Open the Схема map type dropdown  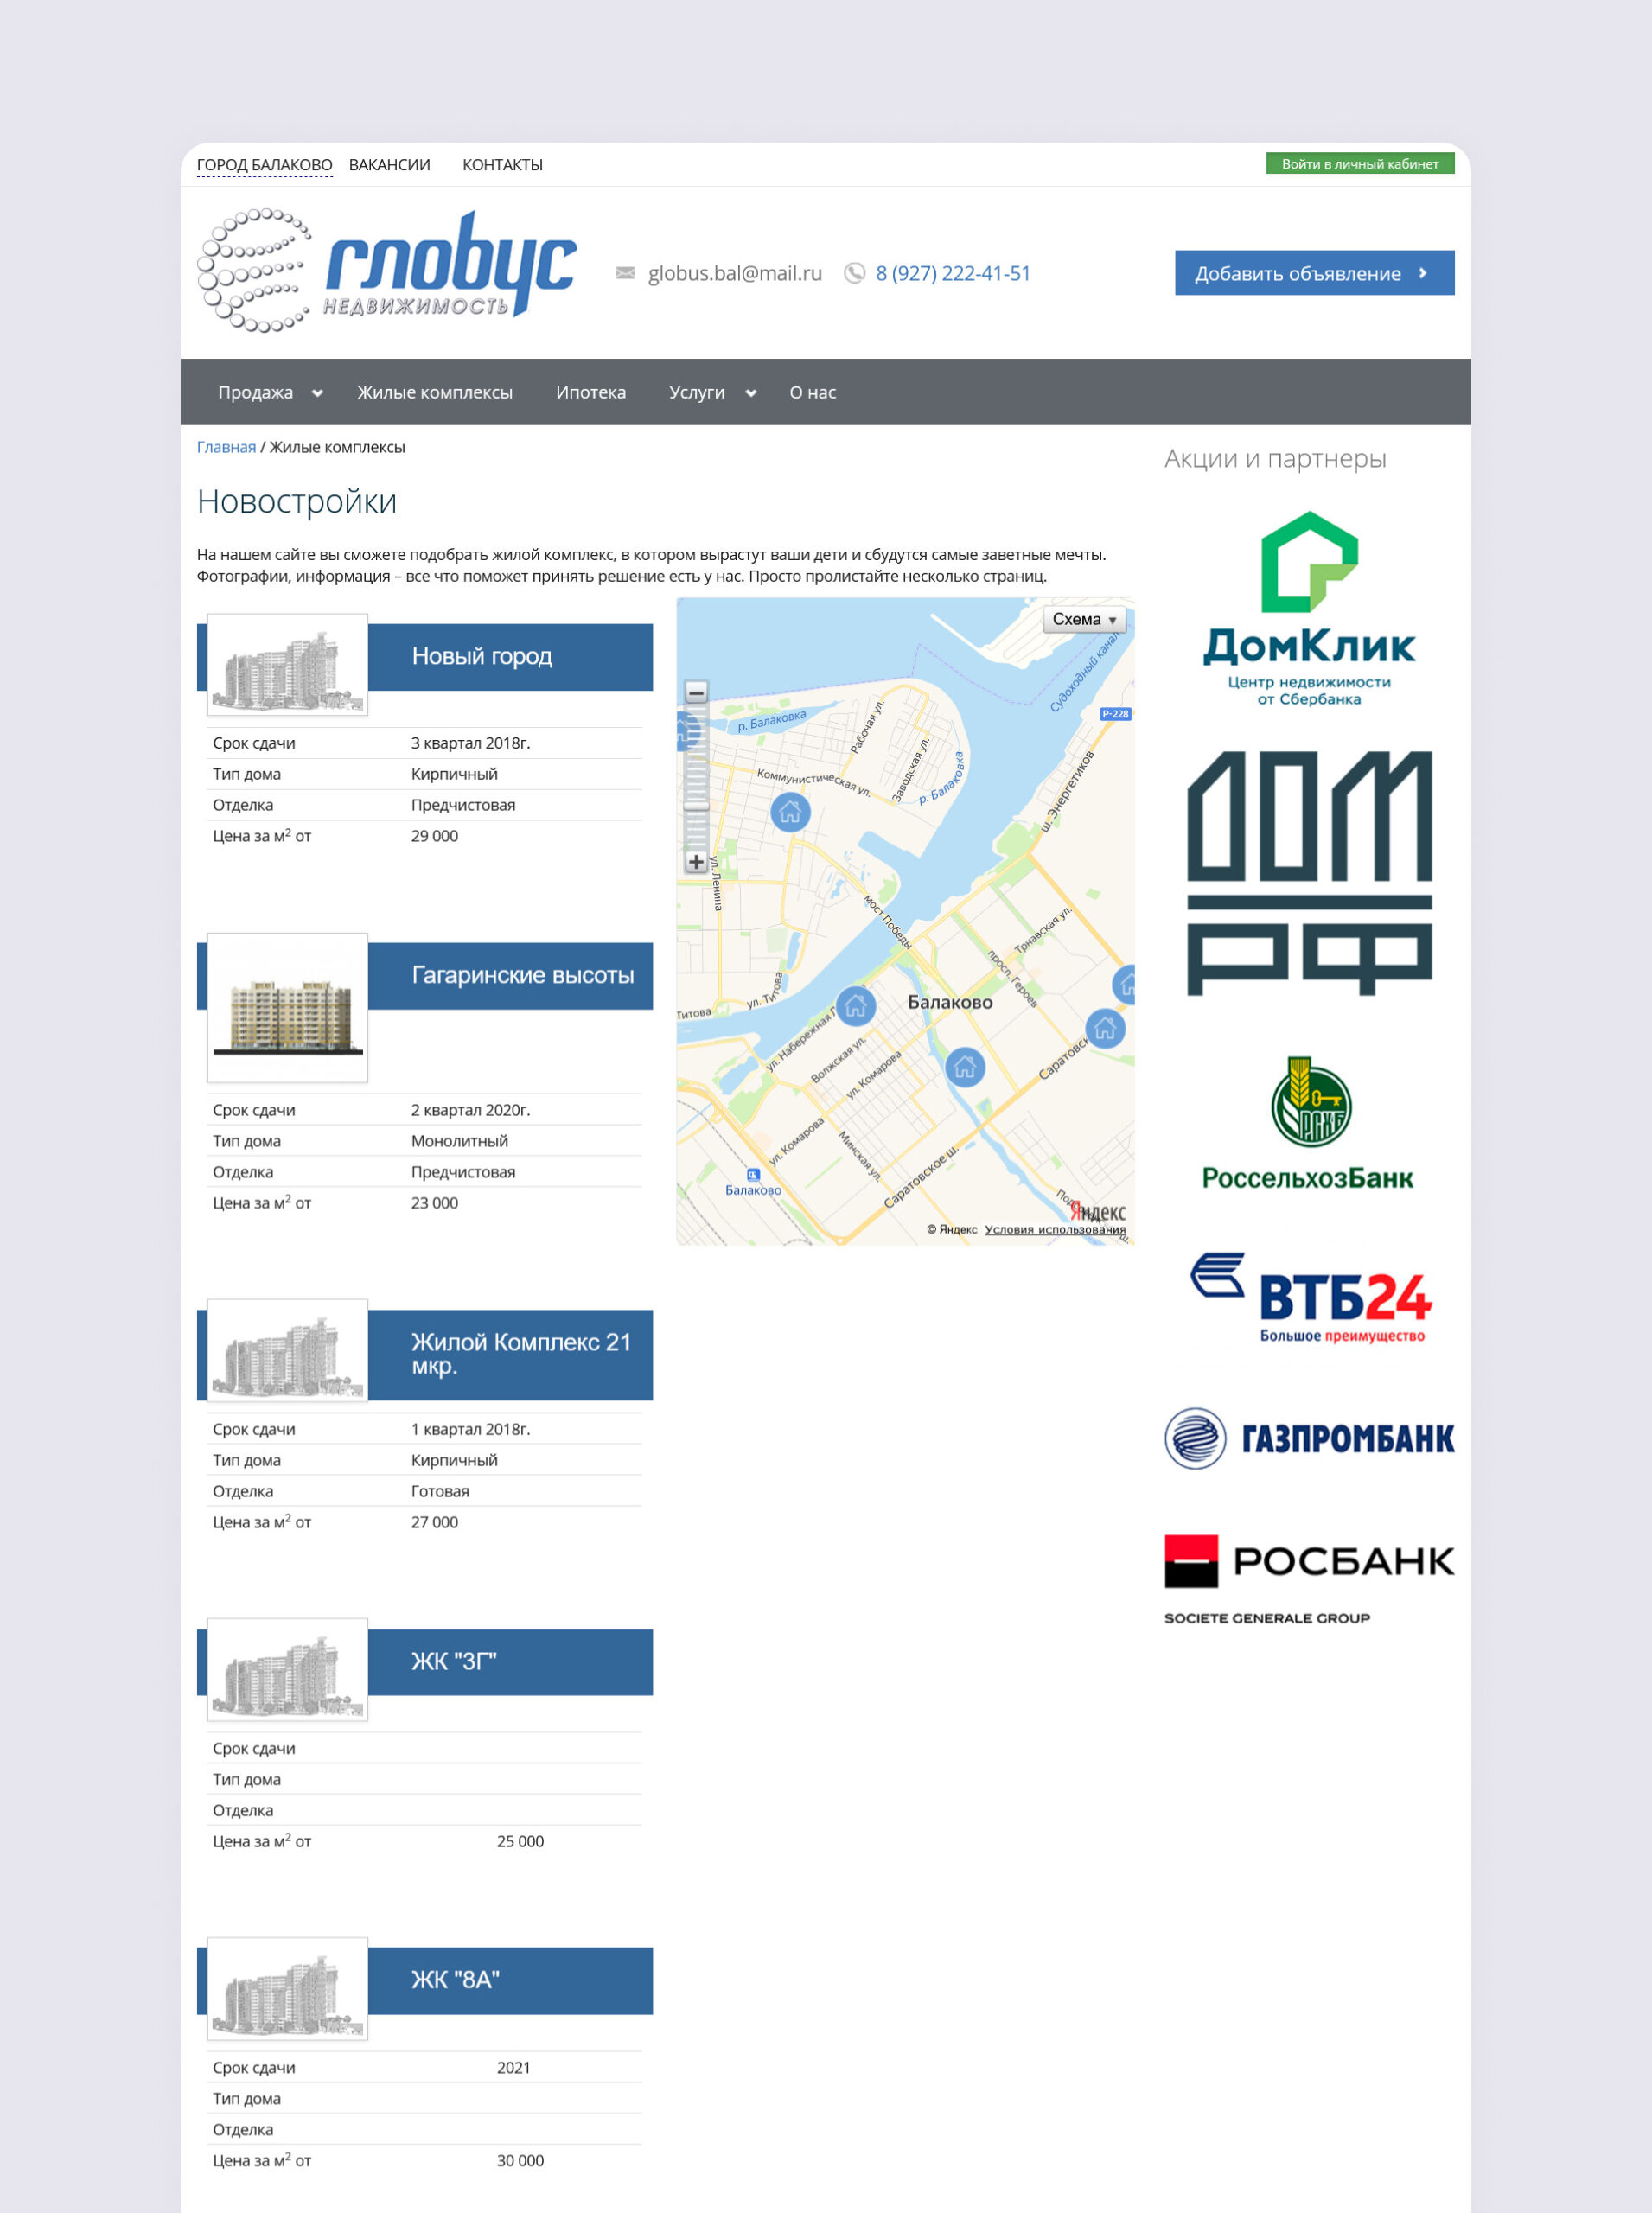tap(1084, 620)
